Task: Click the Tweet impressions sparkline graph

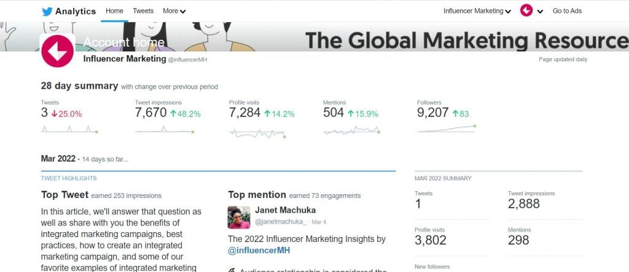Action: click(165, 129)
